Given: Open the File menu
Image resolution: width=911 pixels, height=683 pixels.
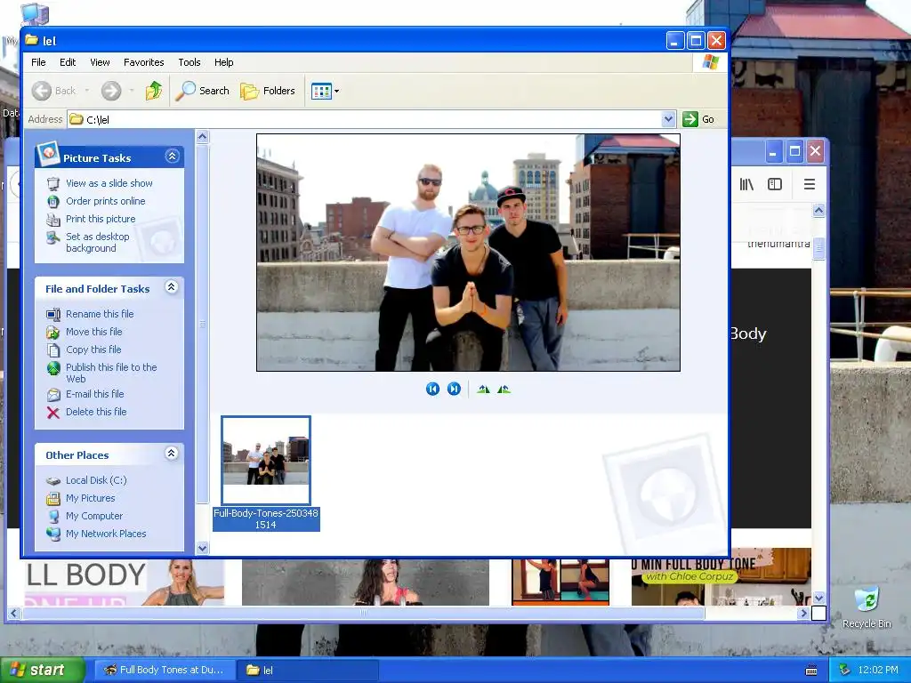Looking at the screenshot, I should pyautogui.click(x=38, y=62).
